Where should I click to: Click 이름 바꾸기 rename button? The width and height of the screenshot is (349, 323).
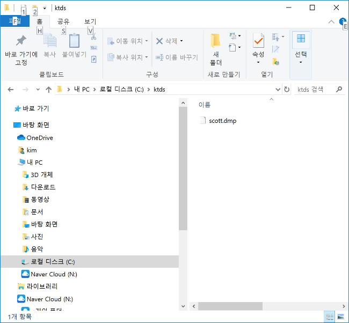tap(177, 57)
